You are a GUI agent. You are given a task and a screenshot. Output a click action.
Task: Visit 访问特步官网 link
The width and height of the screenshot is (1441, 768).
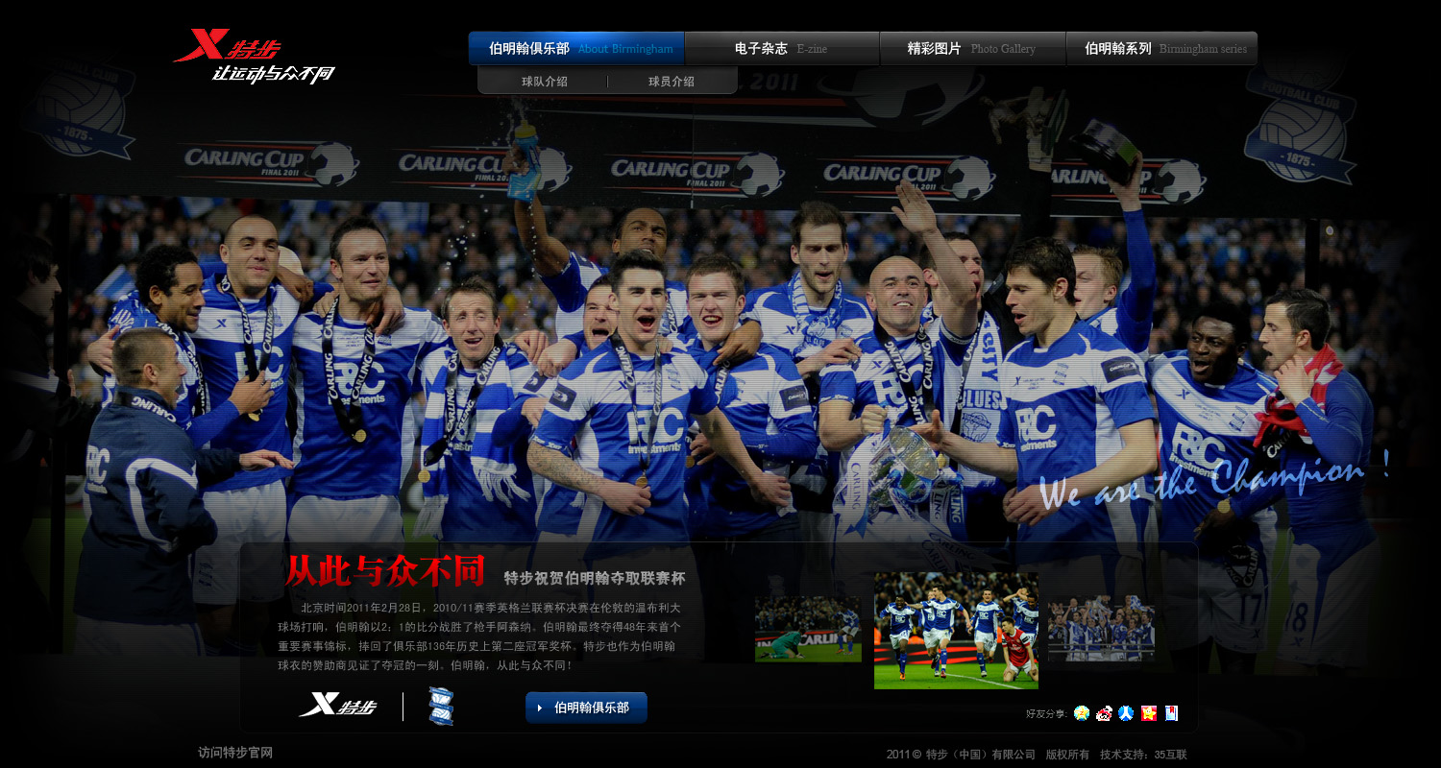[235, 753]
